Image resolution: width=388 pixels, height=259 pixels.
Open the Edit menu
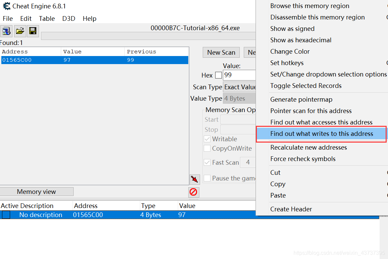[26, 18]
